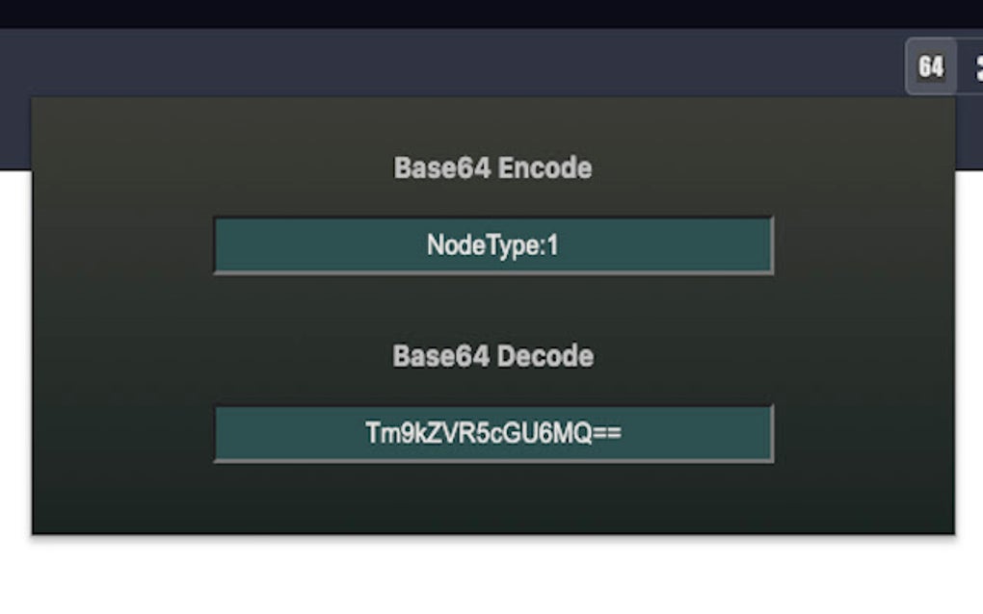Focus the Base64 Decode input field

coord(493,434)
